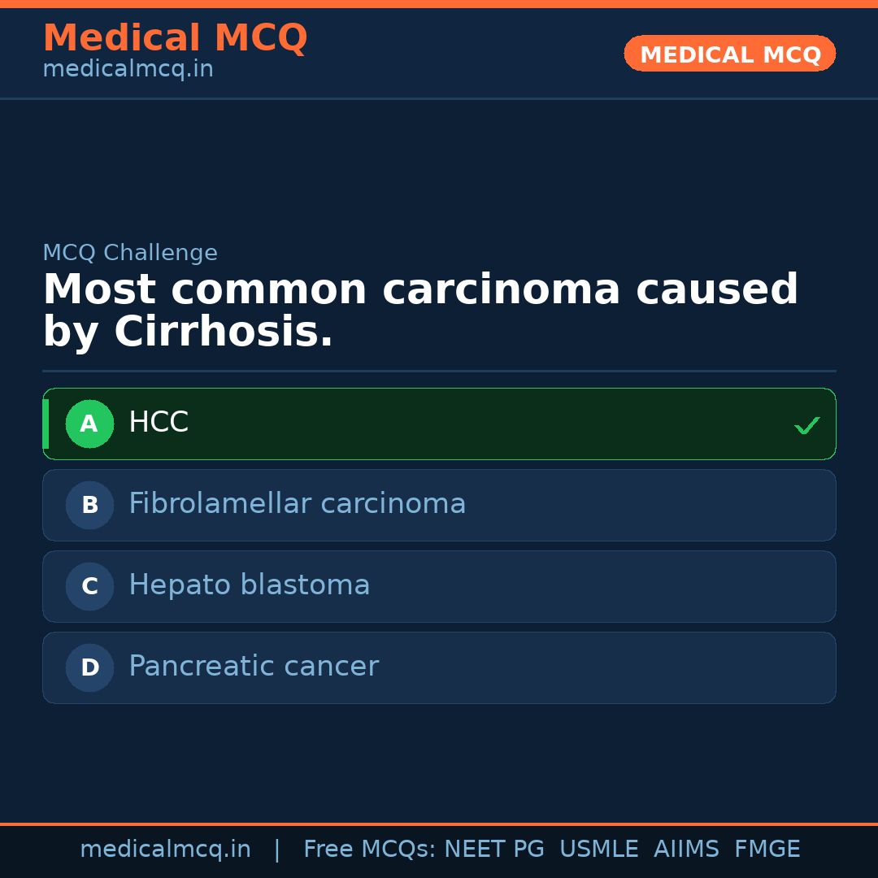
Task: Select the HCC answer text
Action: 159,423
